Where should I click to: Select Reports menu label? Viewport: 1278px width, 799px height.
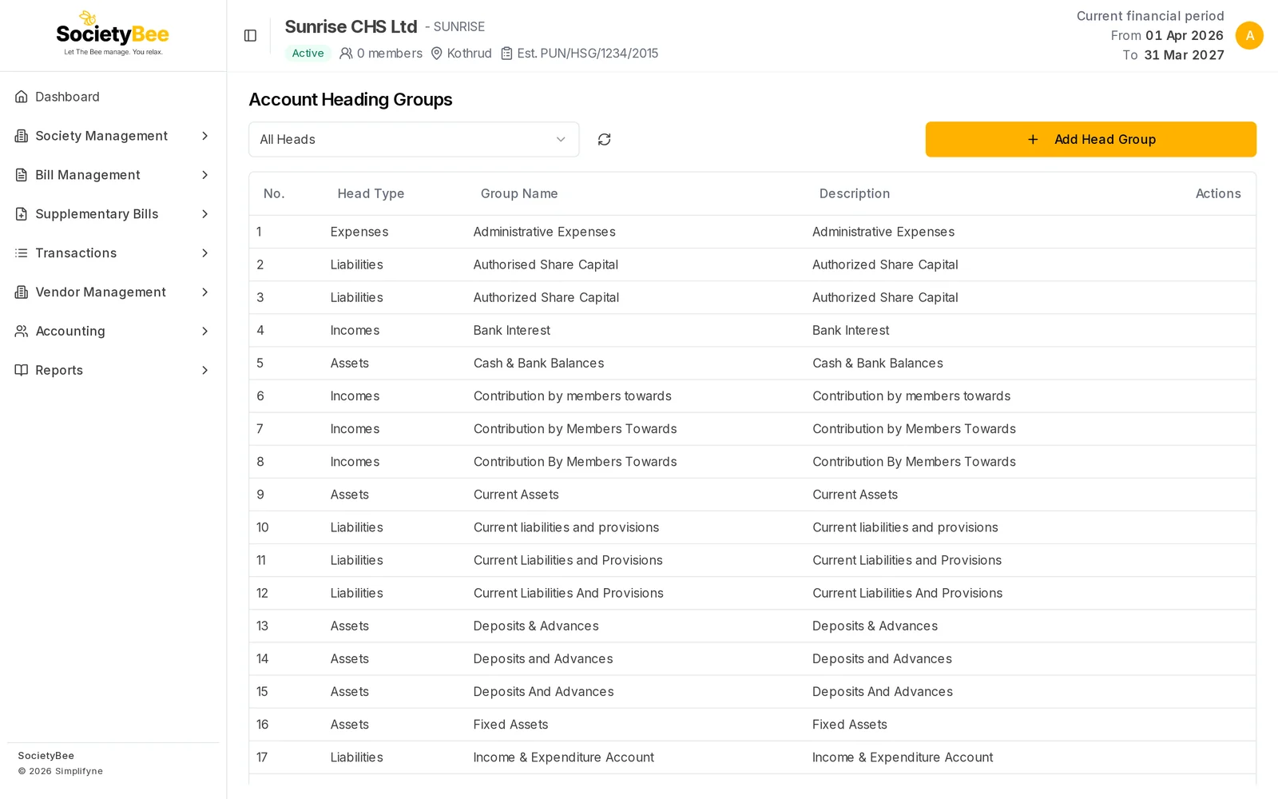coord(59,370)
